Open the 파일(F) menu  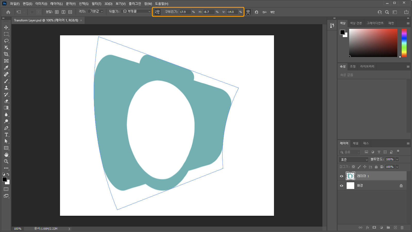15,4
